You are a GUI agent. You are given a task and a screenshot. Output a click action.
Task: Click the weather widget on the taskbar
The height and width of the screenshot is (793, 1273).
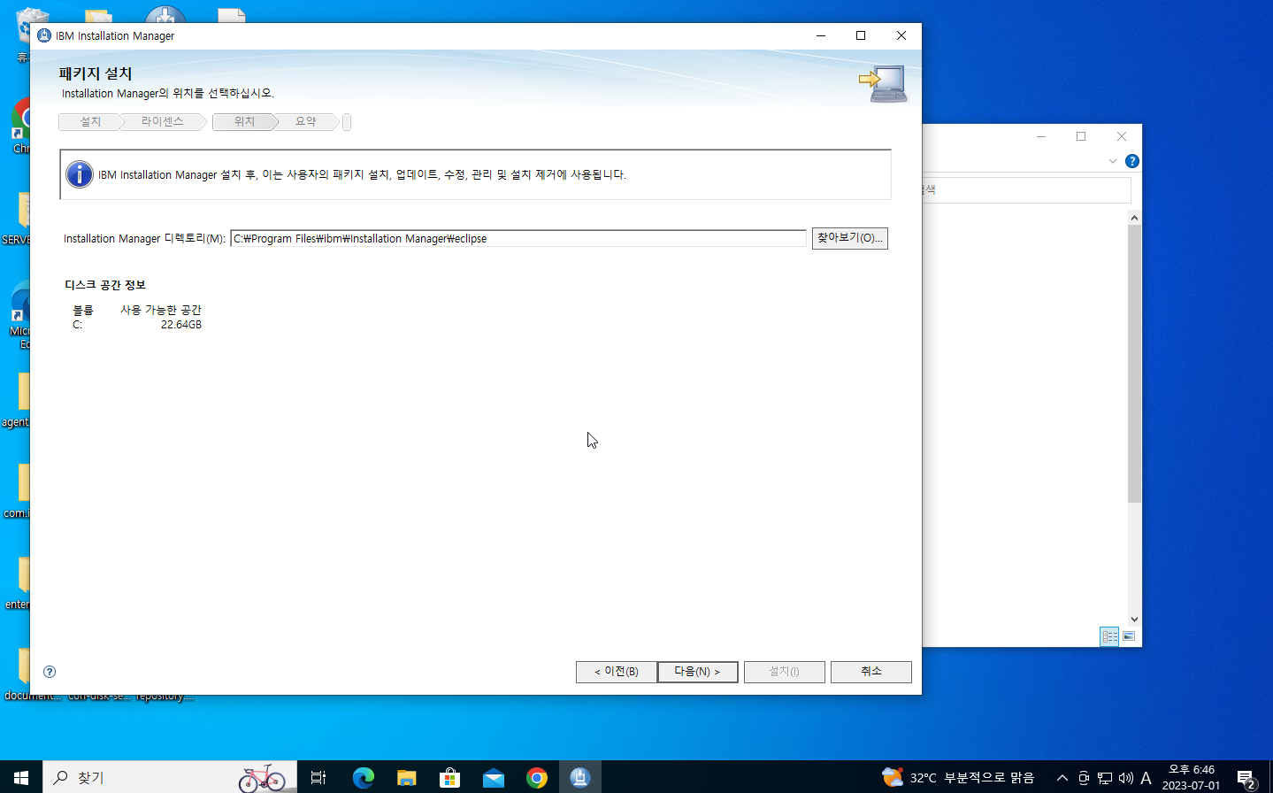click(x=958, y=777)
